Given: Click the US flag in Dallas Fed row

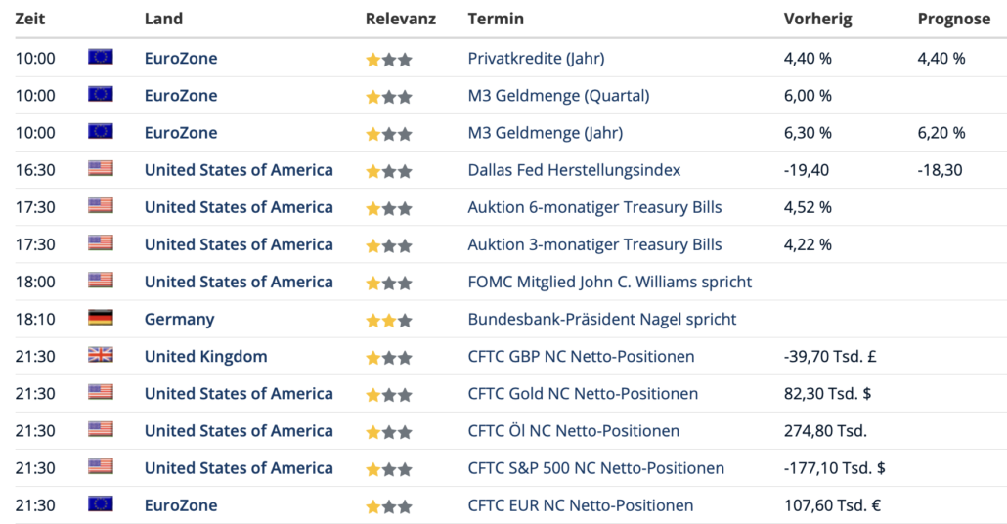Looking at the screenshot, I should (100, 168).
